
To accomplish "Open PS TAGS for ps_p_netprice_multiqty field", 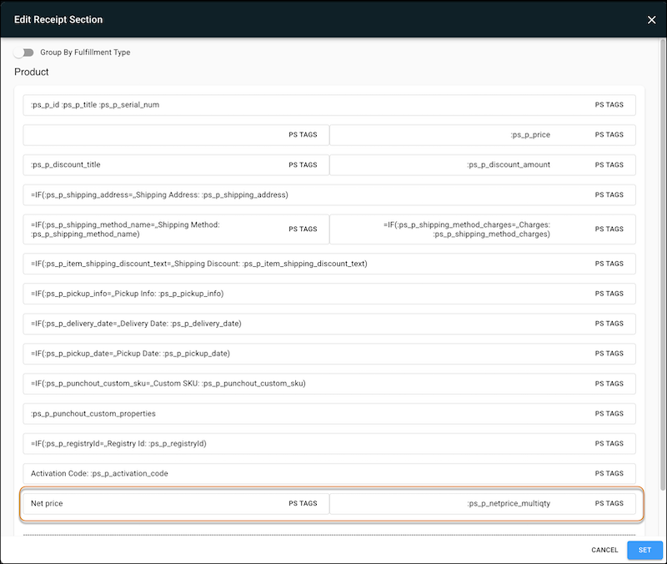I will 609,503.
